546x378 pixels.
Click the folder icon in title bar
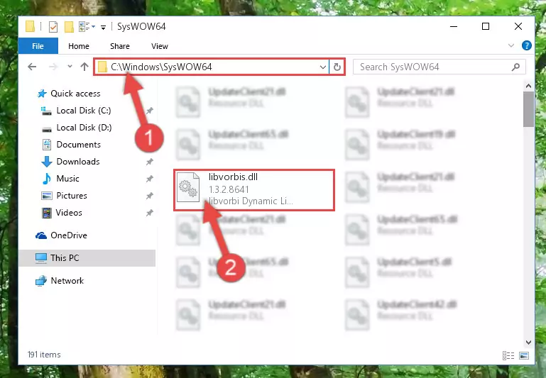pyautogui.click(x=30, y=26)
